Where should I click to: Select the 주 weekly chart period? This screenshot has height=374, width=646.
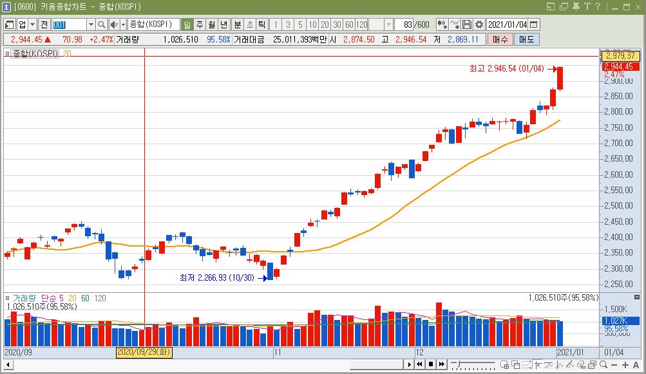coord(200,24)
